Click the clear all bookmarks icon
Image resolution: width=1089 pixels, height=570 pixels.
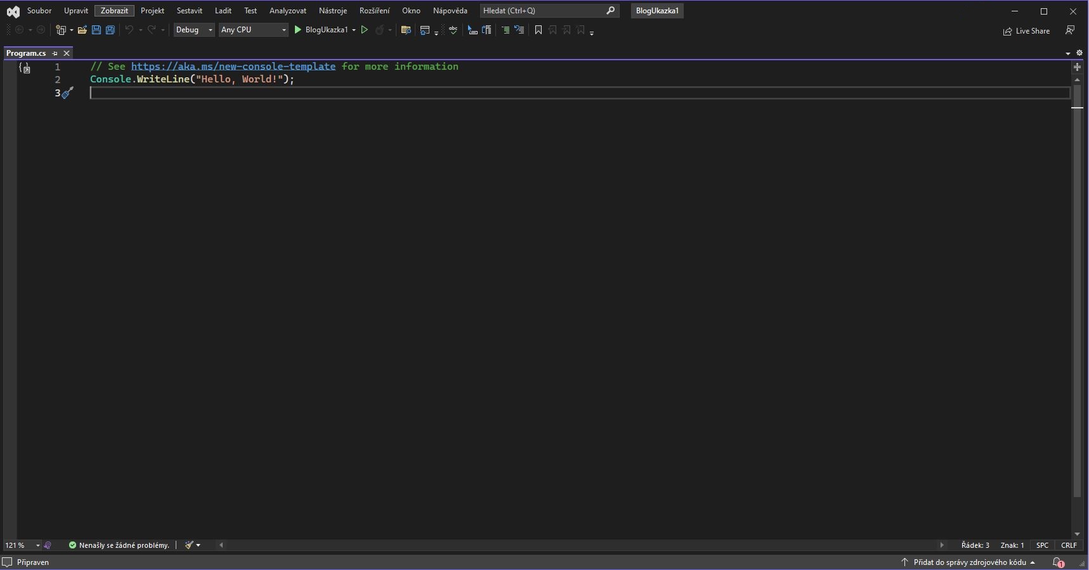(581, 30)
